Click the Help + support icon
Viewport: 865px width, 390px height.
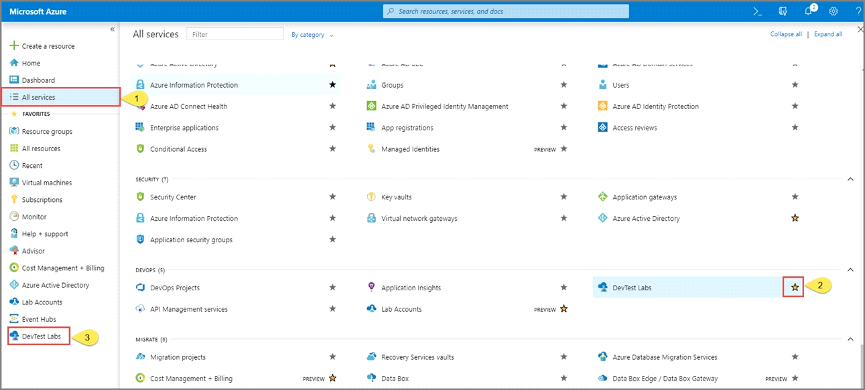13,234
